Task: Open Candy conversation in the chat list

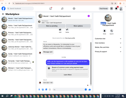Action: tap(18, 55)
